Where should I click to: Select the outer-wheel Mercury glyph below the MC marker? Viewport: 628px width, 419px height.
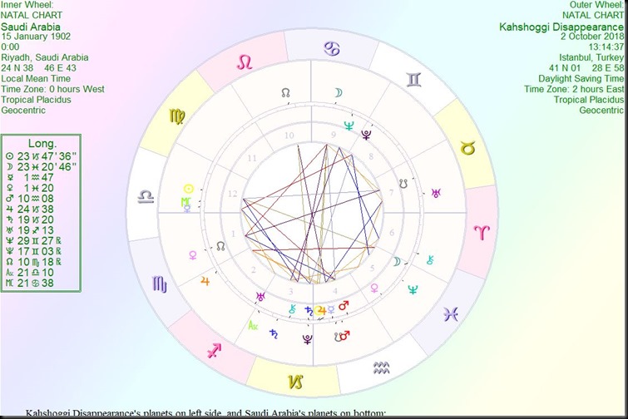tap(187, 208)
